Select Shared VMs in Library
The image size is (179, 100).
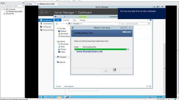pos(9,14)
